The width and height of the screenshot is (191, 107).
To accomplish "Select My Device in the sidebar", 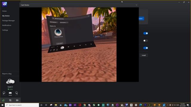I will 6,16.
